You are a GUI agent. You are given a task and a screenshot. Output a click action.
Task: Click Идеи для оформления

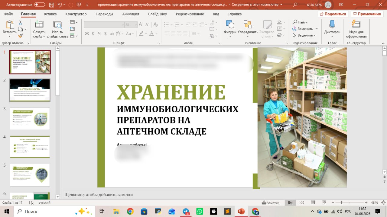tap(356, 29)
